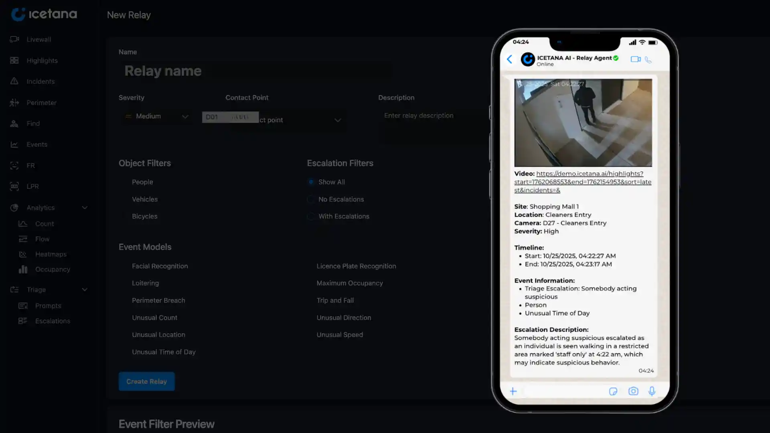Click the Incidents warning triangle icon

click(x=14, y=81)
